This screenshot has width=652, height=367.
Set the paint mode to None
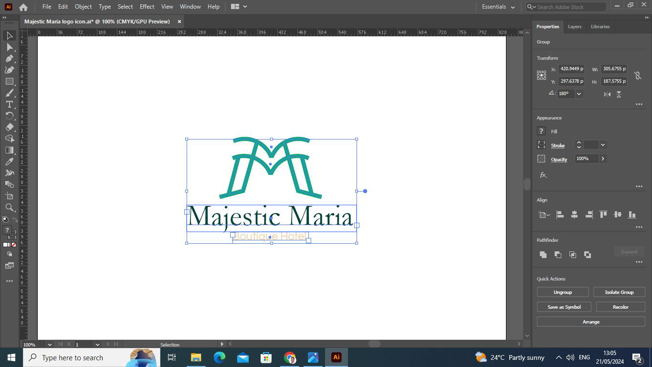pos(14,245)
